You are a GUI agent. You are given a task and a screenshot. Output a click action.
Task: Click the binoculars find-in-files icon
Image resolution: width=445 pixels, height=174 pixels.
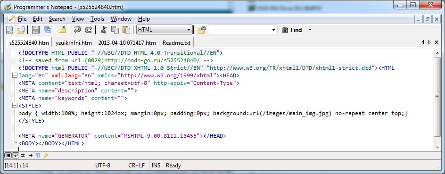coord(201,30)
